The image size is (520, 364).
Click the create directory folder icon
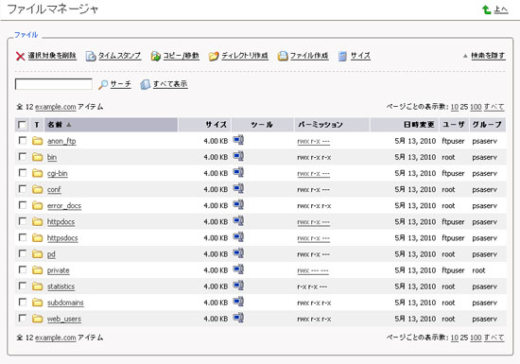click(214, 56)
